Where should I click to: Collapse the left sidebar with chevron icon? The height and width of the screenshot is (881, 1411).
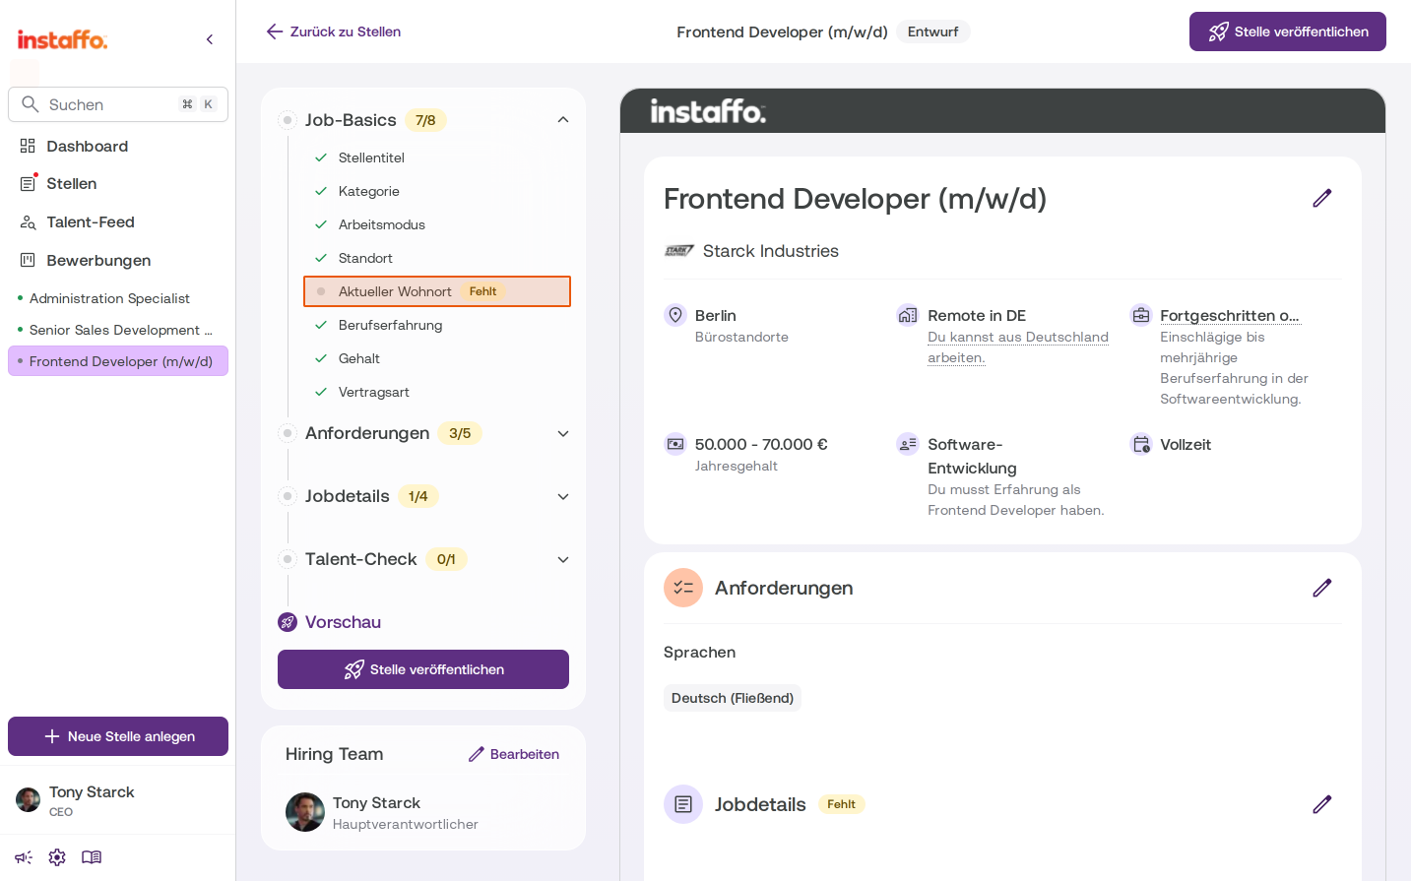coord(210,39)
